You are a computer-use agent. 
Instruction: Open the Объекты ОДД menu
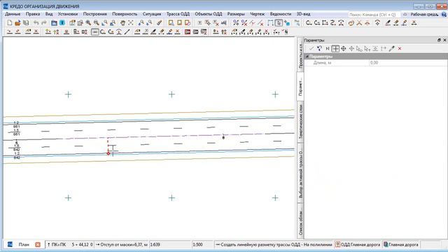[209, 14]
